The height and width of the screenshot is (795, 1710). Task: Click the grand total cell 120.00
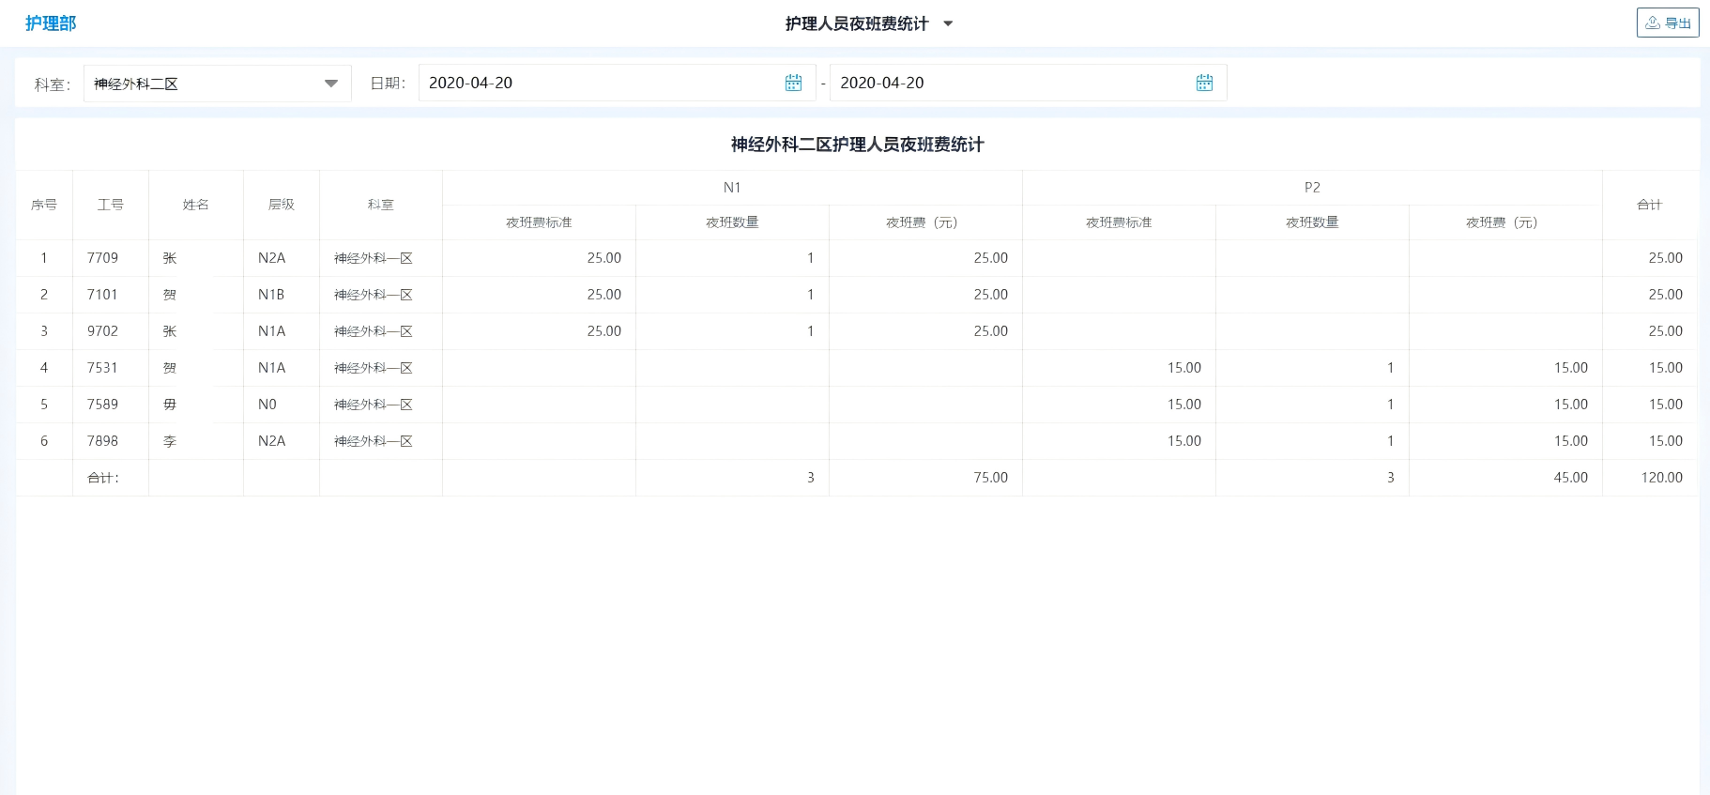[x=1661, y=478]
